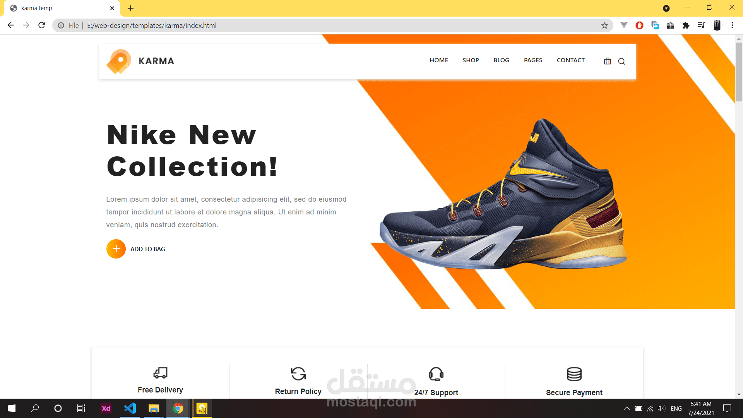Show hidden system tray icons chevron
This screenshot has height=418, width=743.
click(627, 408)
